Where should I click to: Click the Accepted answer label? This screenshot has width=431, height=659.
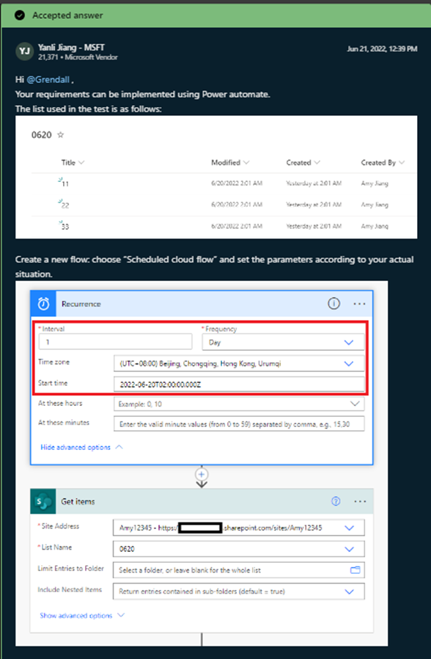[67, 15]
